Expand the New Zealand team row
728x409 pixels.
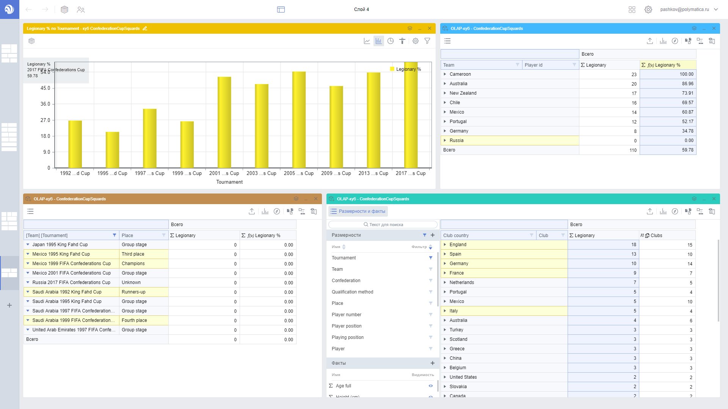tap(445, 93)
